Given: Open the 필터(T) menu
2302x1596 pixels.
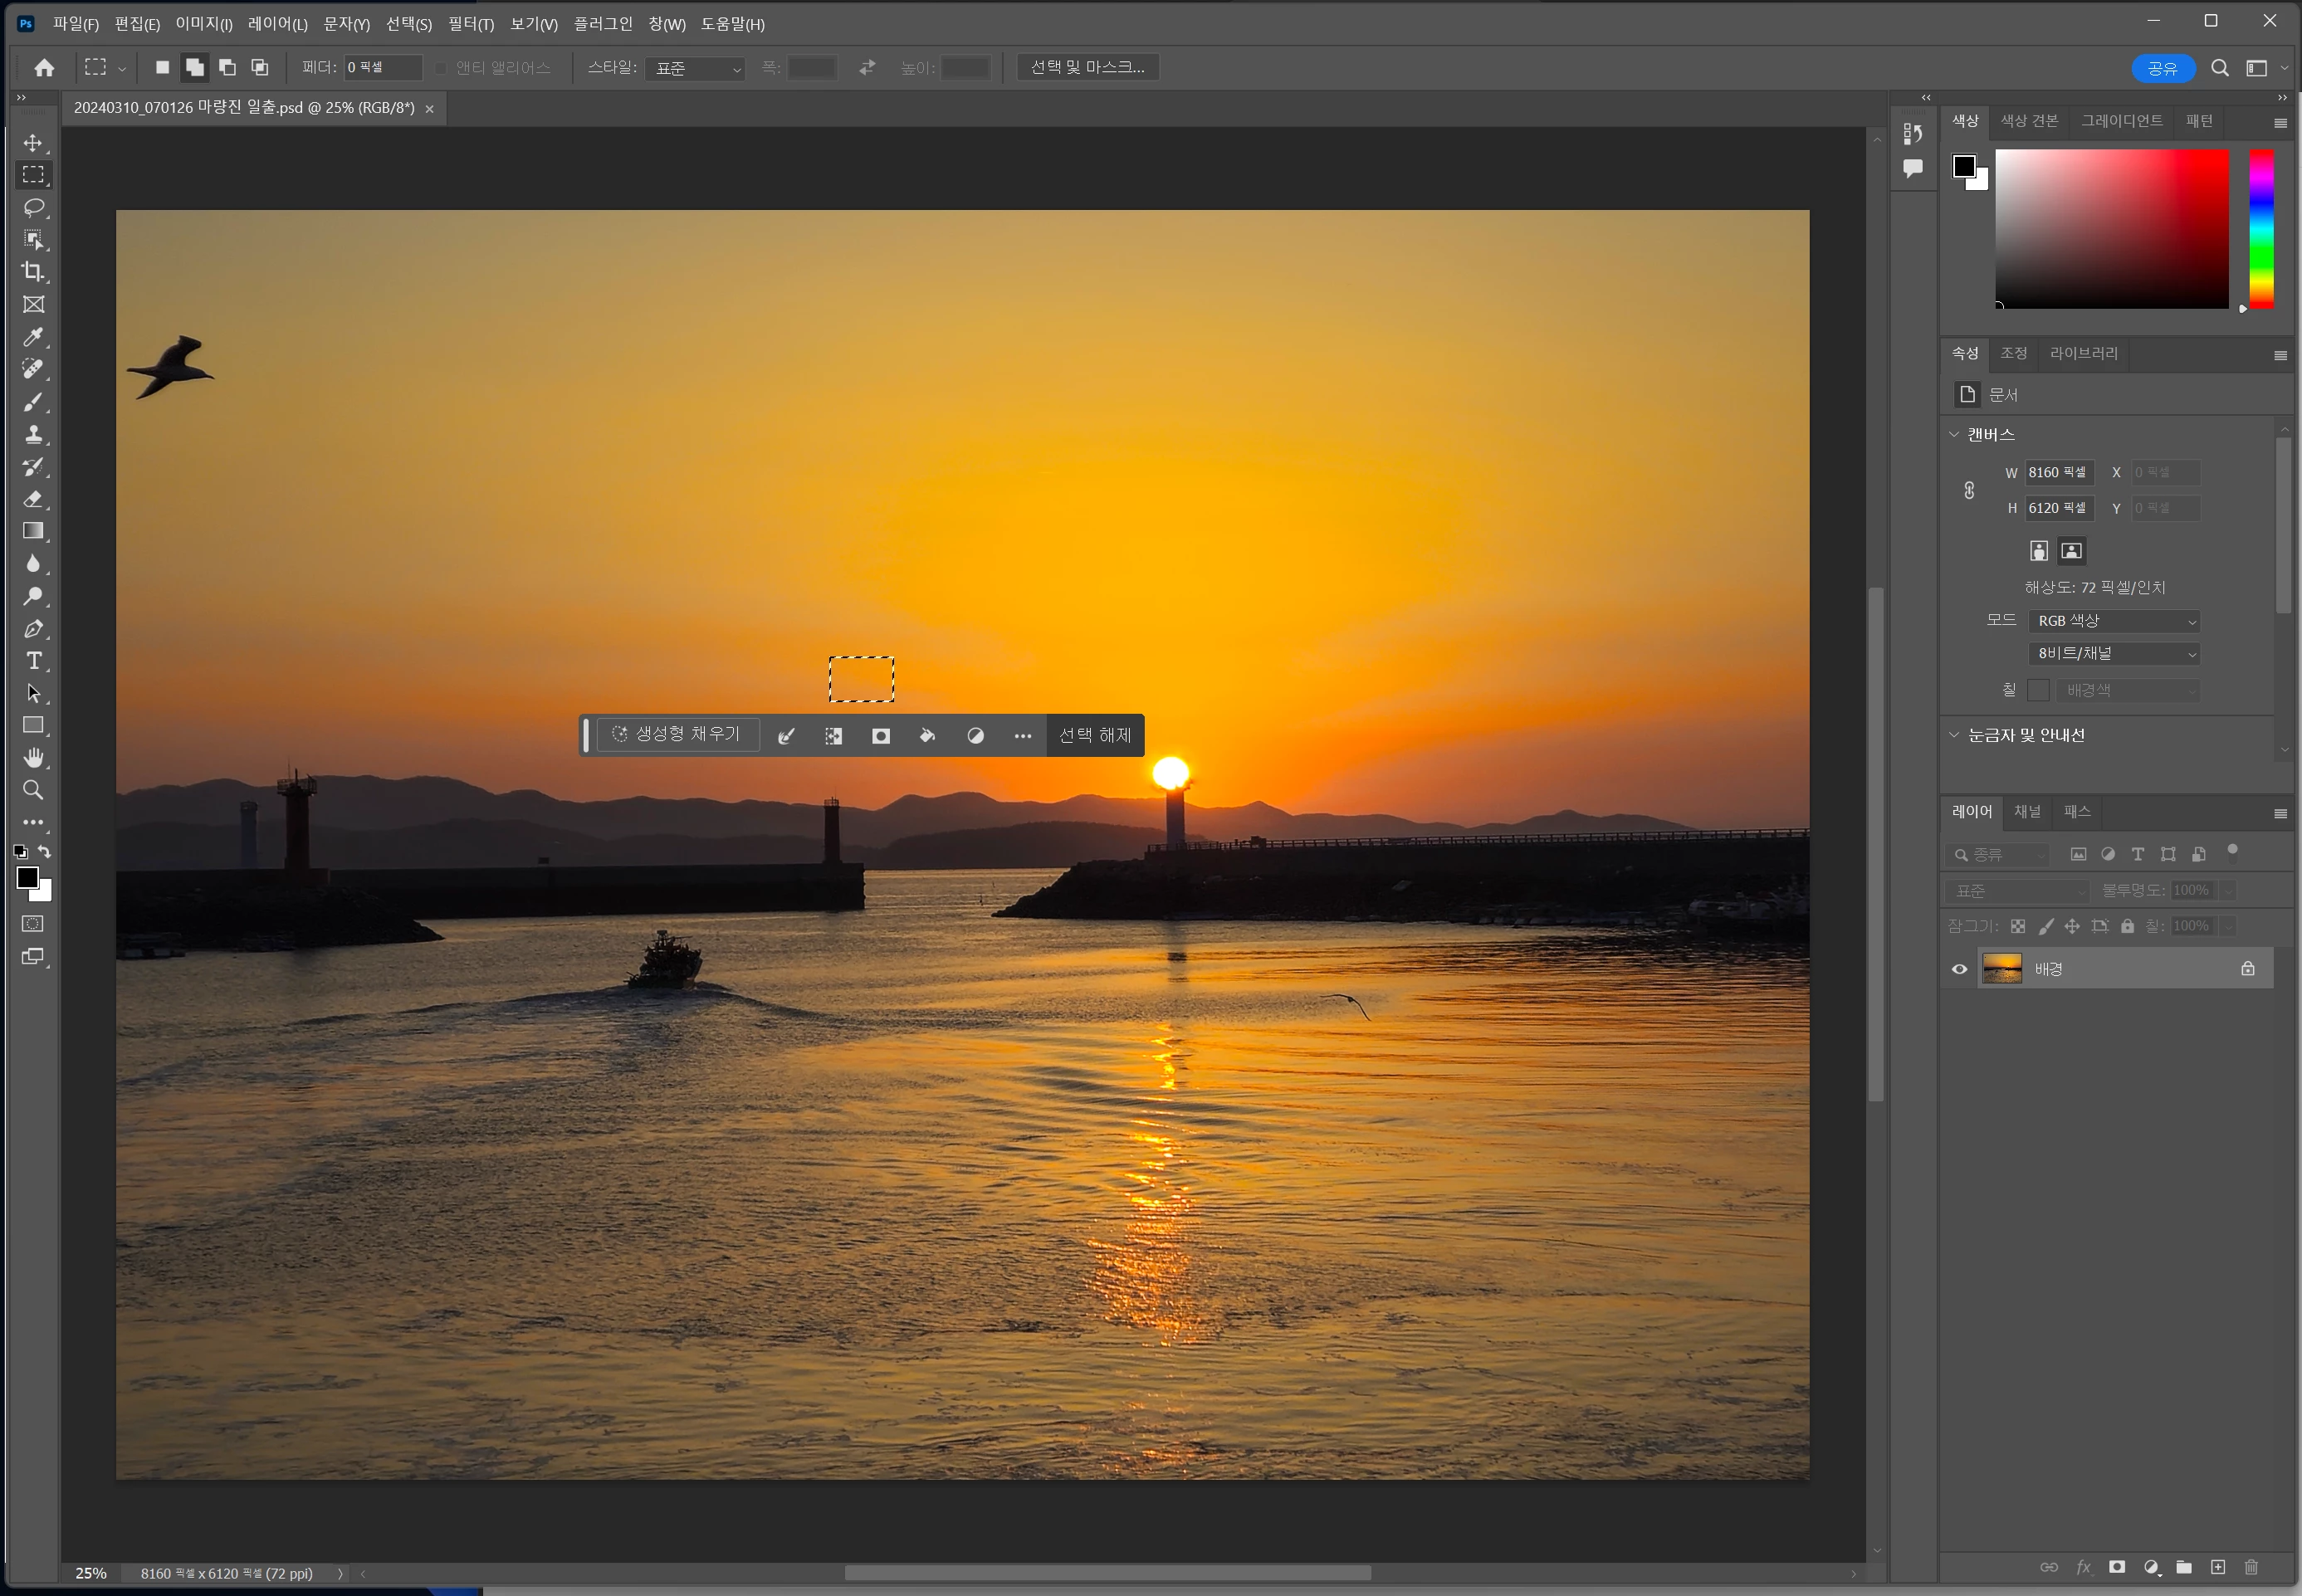Looking at the screenshot, I should 470,24.
